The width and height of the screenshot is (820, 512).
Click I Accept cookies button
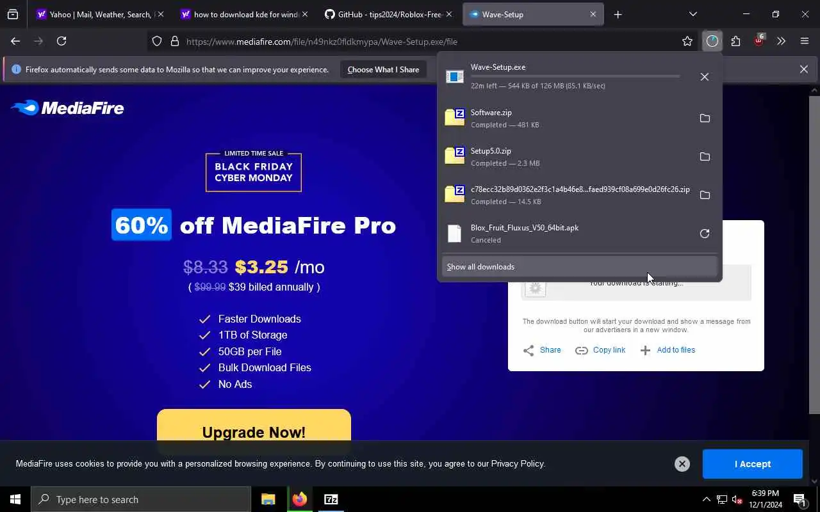(753, 464)
